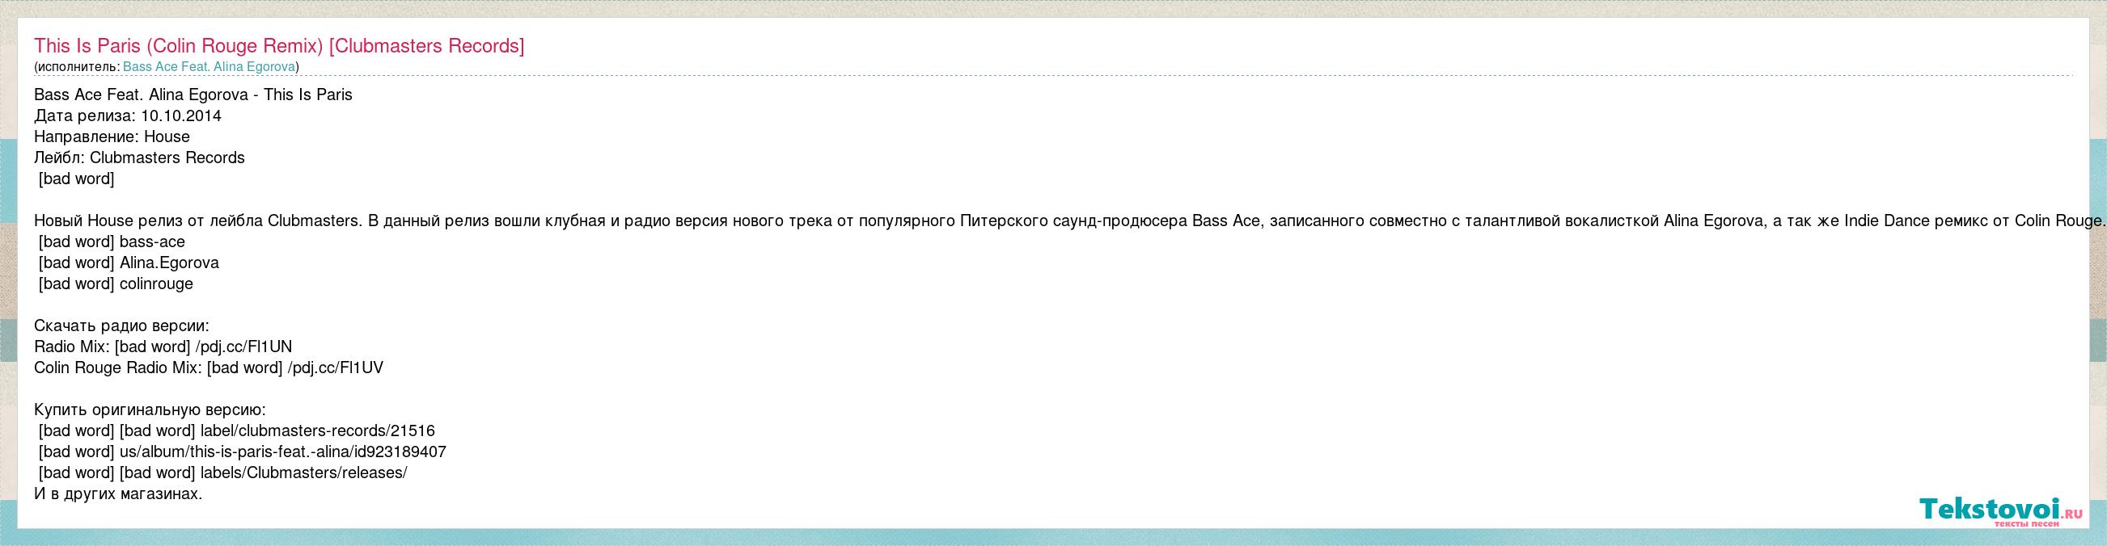The height and width of the screenshot is (546, 2107).
Task: Click the 'И в других магазинах.' line
Action: 118,494
